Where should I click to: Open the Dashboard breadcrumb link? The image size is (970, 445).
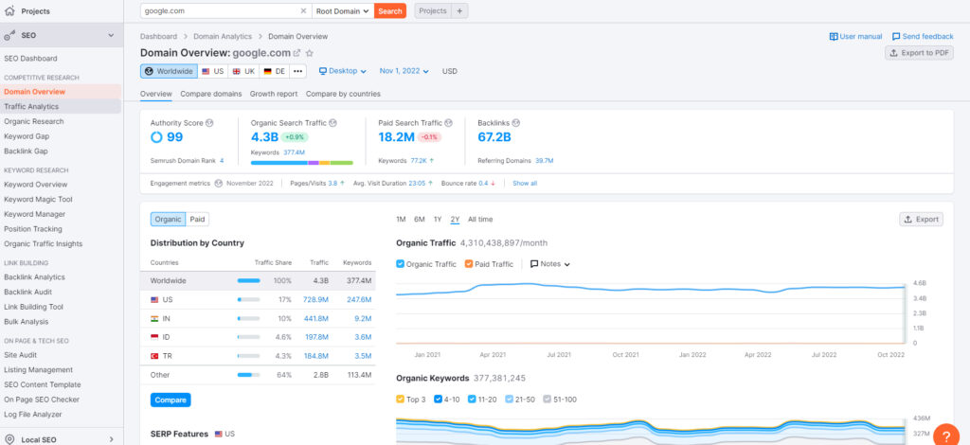pos(158,37)
